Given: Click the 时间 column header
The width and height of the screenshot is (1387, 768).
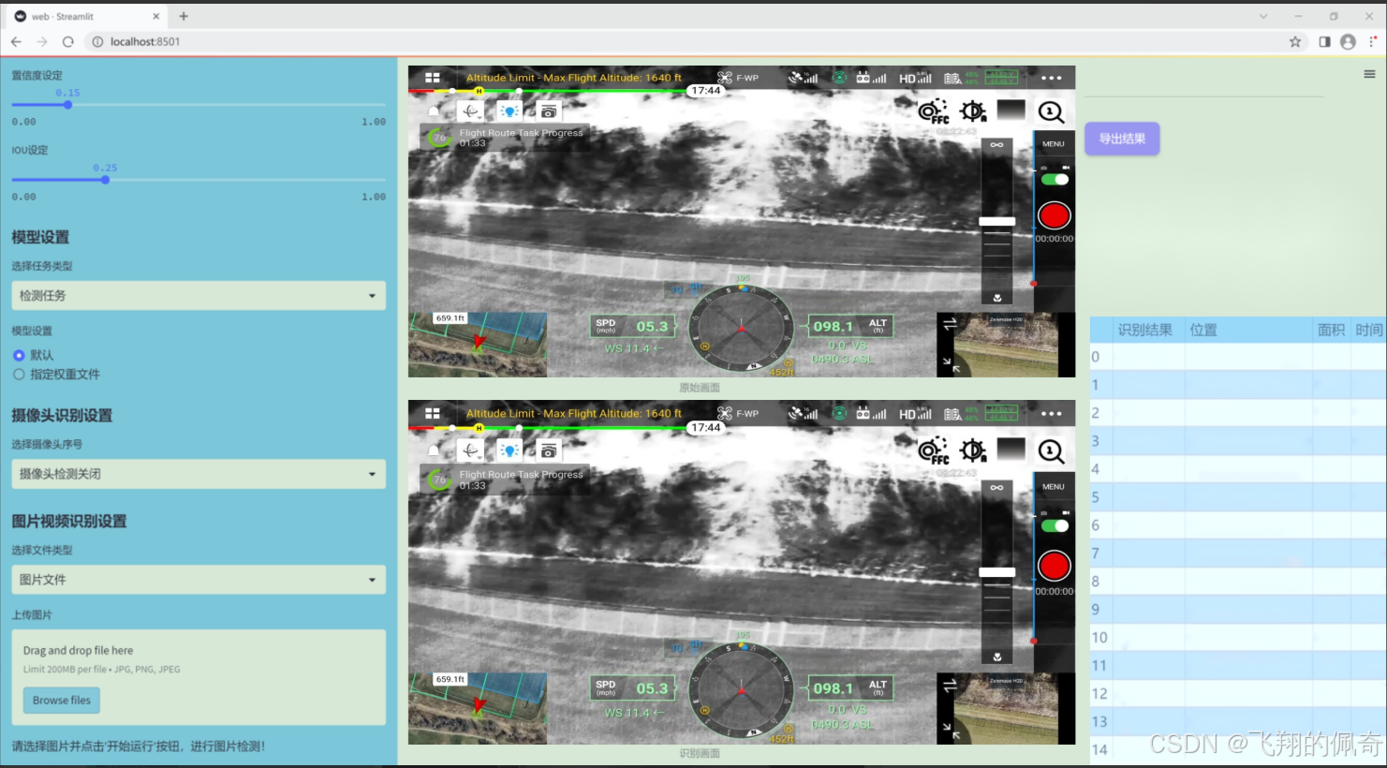Looking at the screenshot, I should [1368, 330].
